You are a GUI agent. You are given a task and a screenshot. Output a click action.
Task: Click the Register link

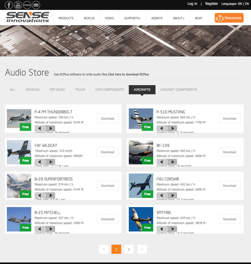(x=212, y=4)
